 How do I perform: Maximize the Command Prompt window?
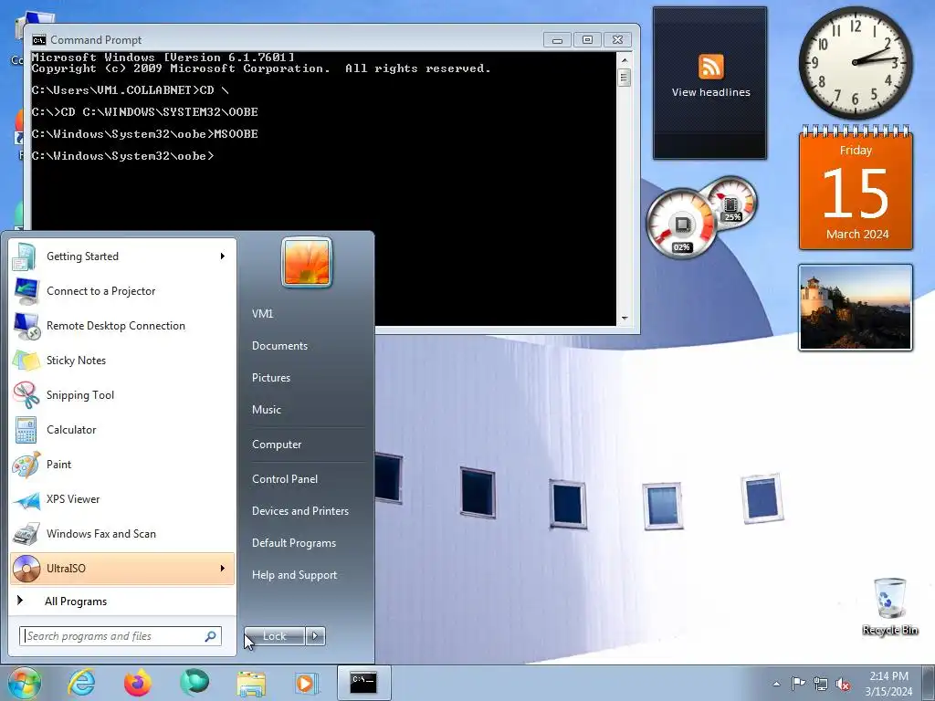coord(587,40)
